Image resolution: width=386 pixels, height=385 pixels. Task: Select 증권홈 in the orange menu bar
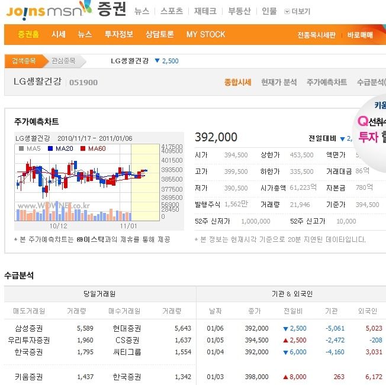click(x=28, y=34)
